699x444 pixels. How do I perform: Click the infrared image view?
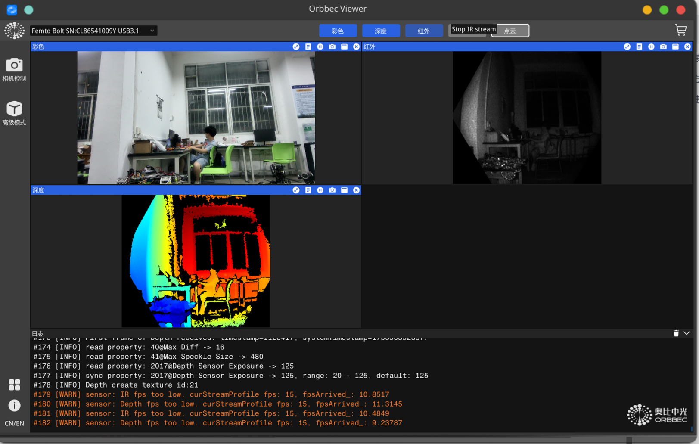(x=527, y=118)
